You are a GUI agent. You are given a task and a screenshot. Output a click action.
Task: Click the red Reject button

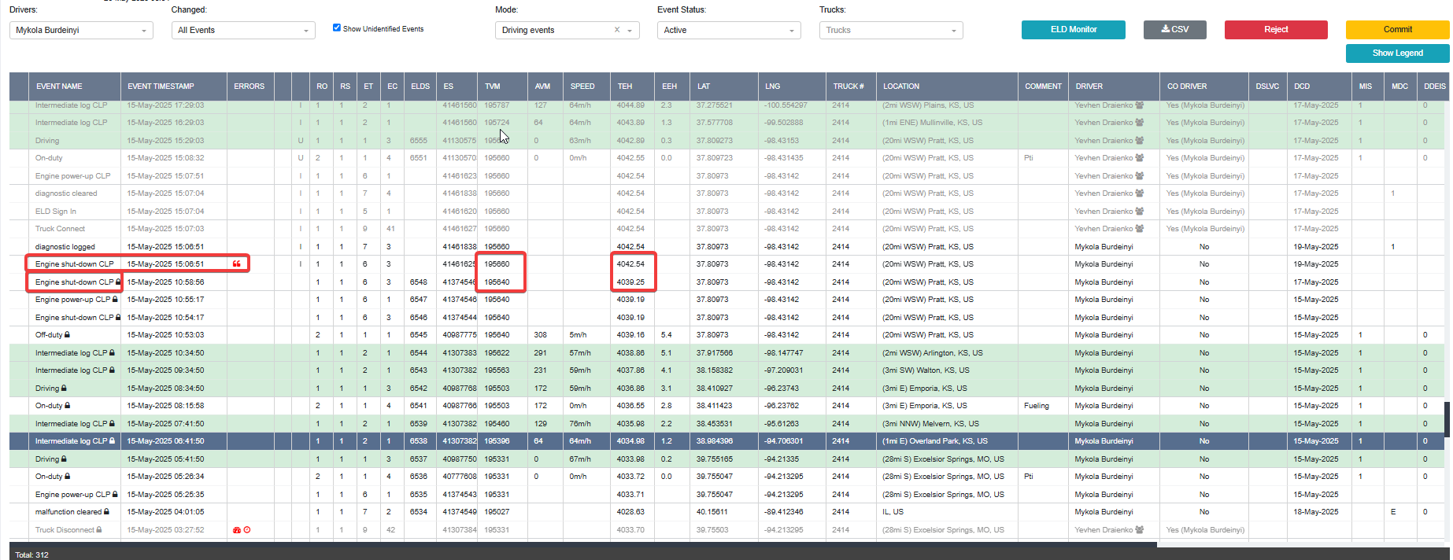pos(1276,30)
